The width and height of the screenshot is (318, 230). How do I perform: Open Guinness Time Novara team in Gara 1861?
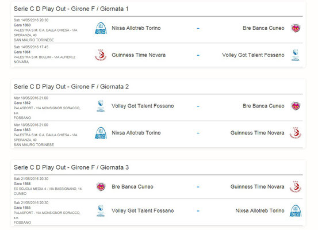pos(139,55)
